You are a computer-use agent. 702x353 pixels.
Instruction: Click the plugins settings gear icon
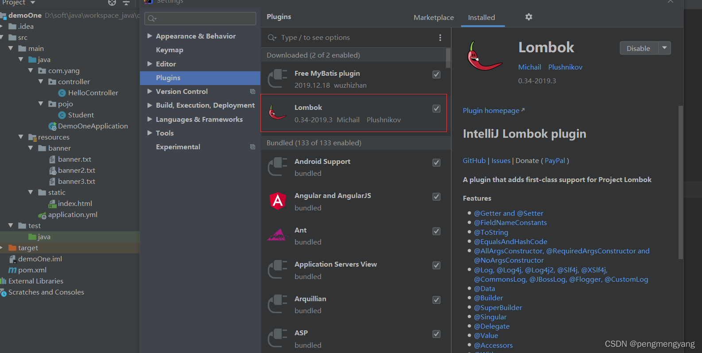coord(529,17)
